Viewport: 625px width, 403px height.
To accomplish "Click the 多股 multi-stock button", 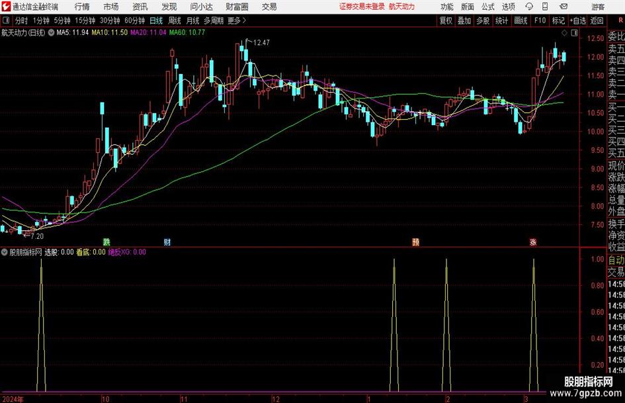I will [x=483, y=21].
